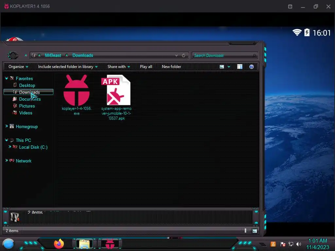
Task: Expand the Homegroup tree node
Action: point(7,126)
